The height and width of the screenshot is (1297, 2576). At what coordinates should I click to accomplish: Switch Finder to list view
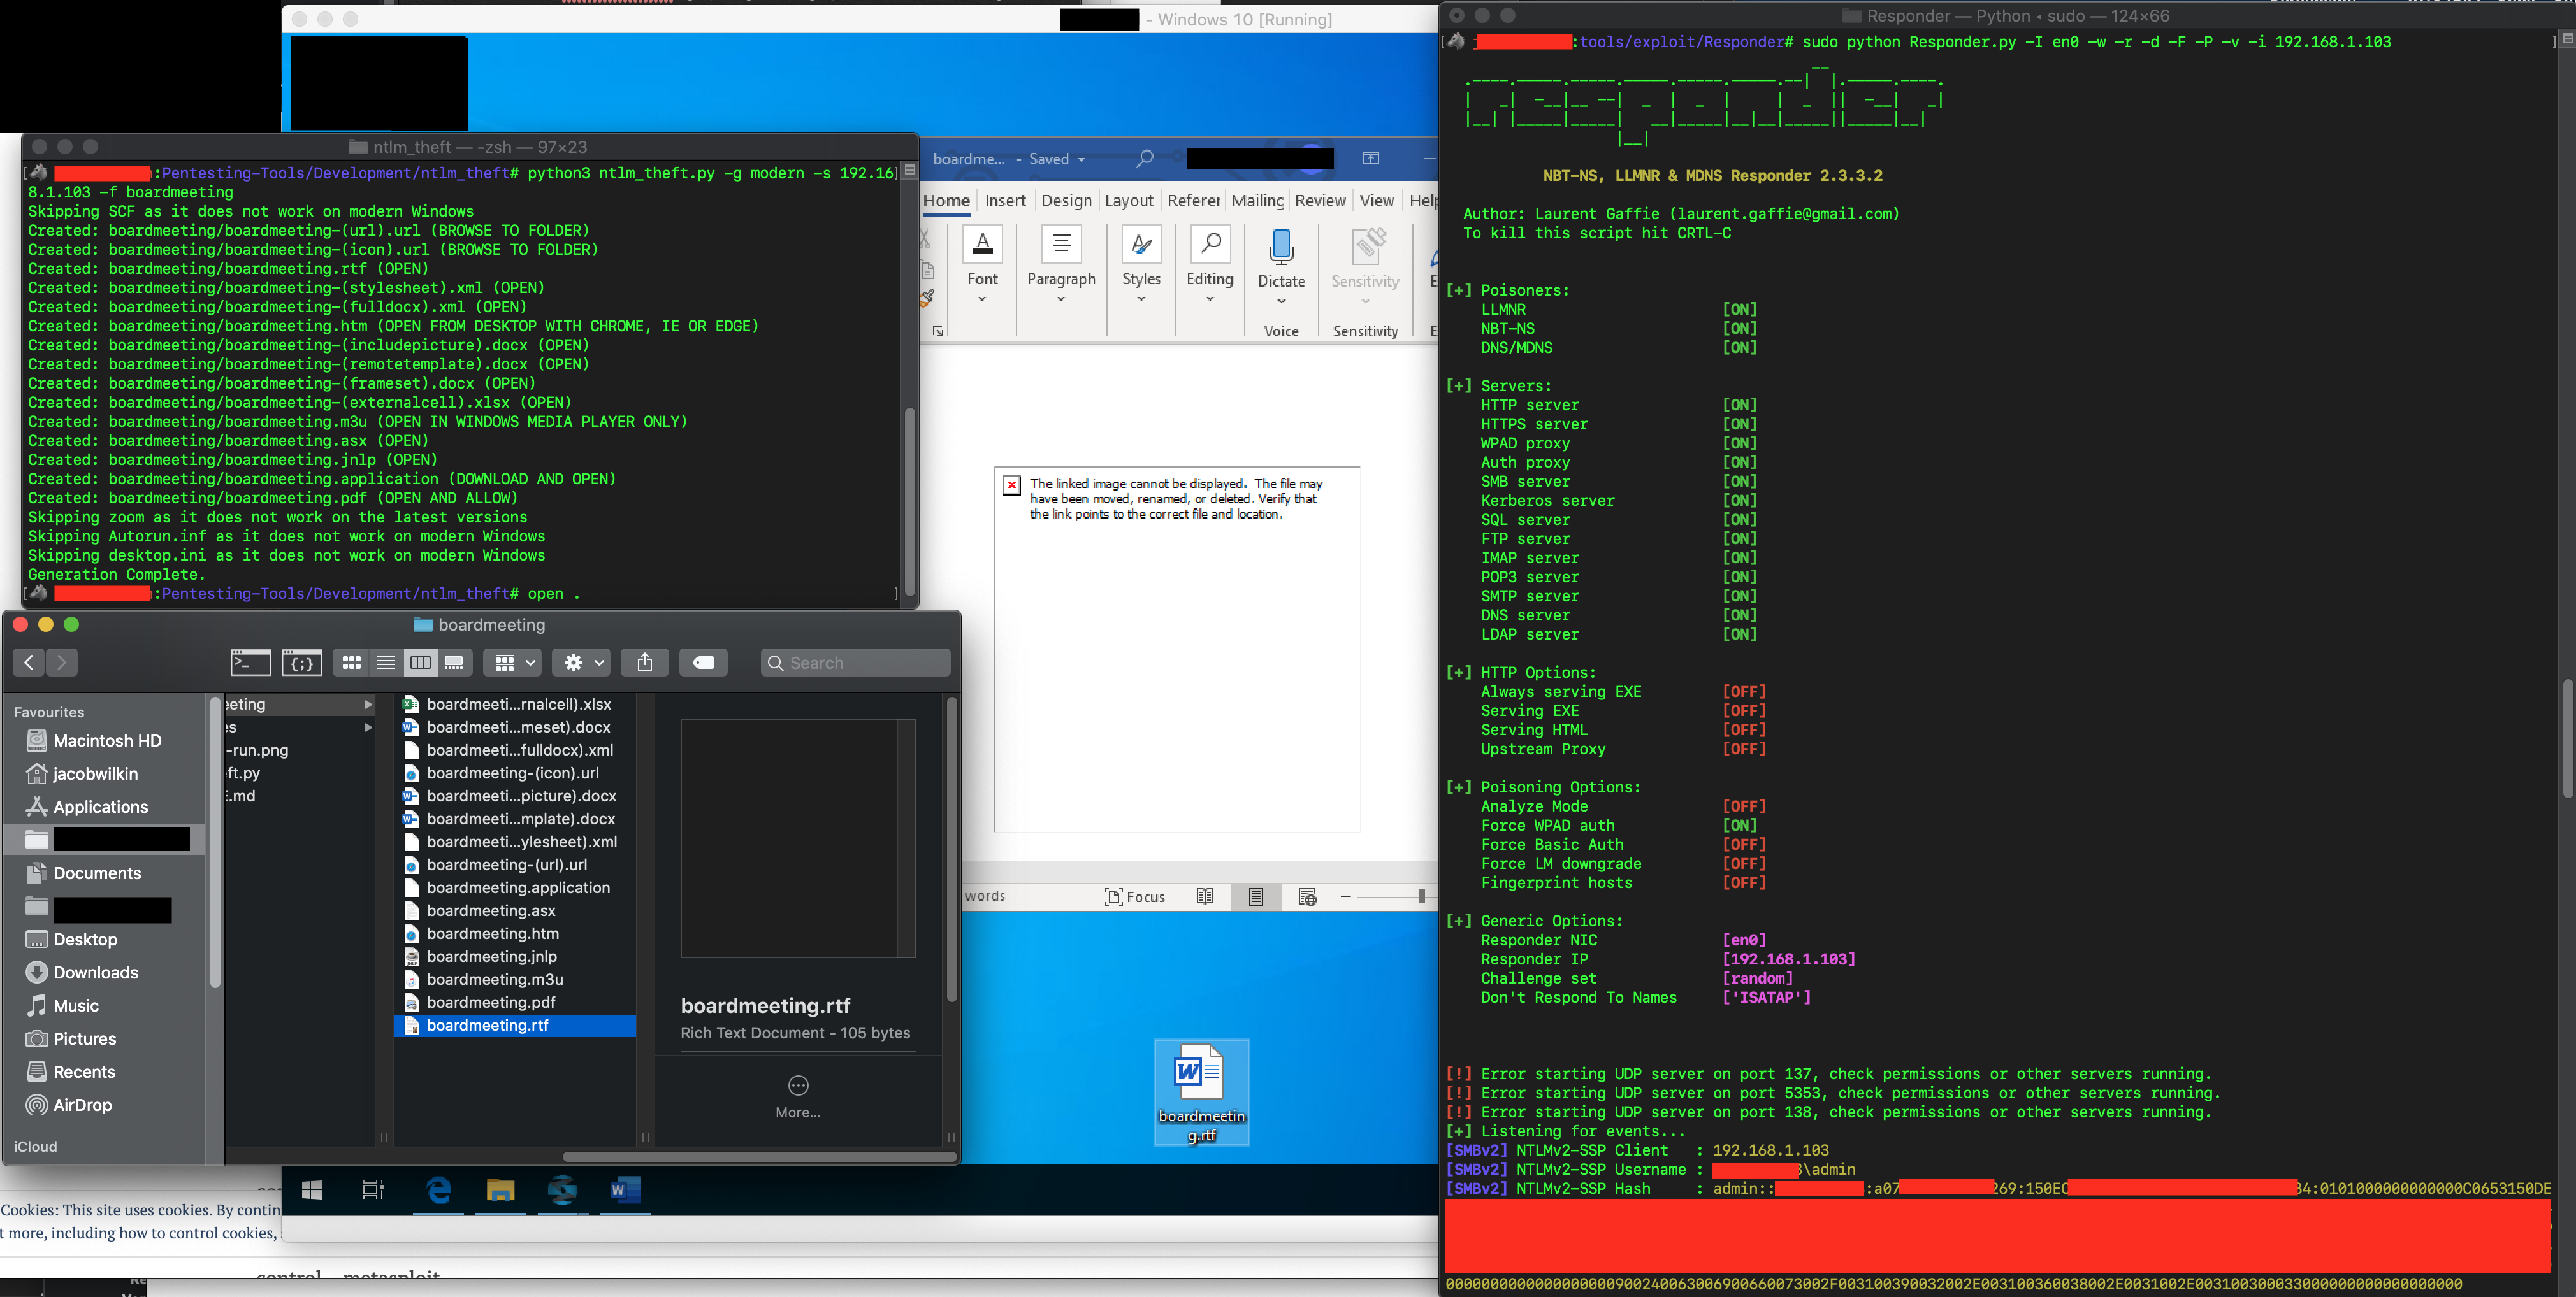tap(385, 663)
